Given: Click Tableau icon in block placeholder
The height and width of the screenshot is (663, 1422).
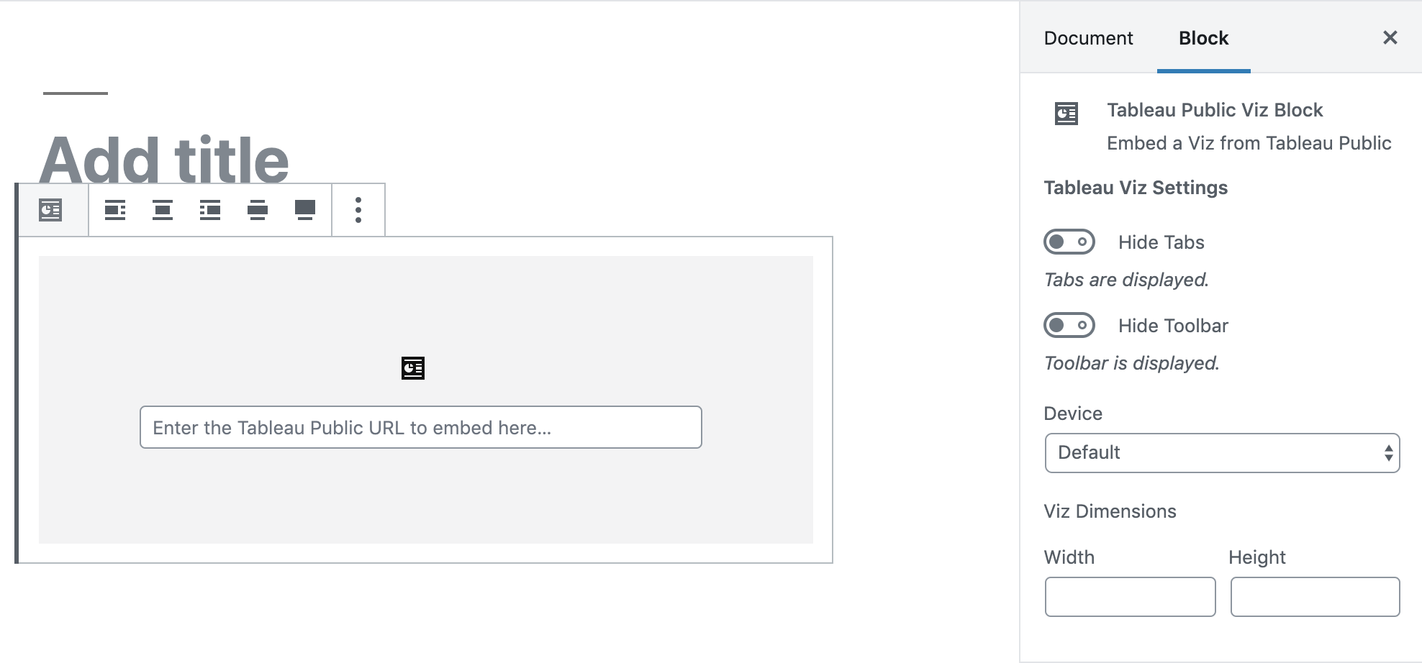Looking at the screenshot, I should coord(413,368).
